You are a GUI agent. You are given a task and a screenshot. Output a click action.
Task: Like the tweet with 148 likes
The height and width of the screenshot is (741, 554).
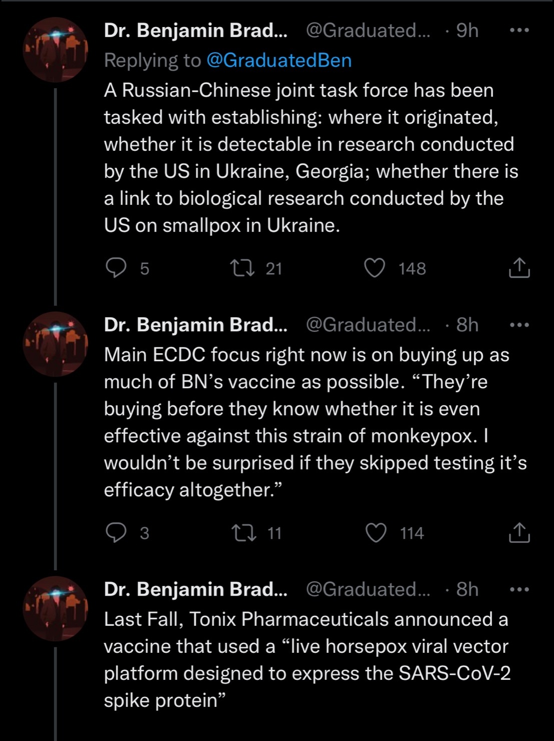pyautogui.click(x=374, y=268)
